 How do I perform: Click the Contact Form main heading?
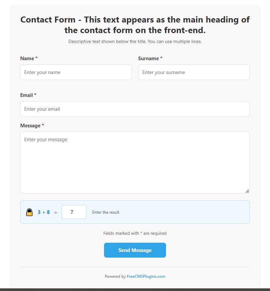[x=135, y=25]
